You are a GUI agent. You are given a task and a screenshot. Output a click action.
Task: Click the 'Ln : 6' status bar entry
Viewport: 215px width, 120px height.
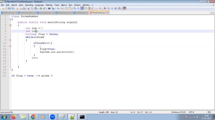point(133,112)
